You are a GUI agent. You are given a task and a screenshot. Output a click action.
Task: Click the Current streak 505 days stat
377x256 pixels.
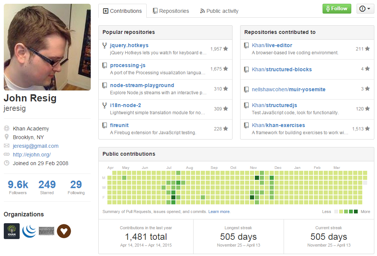pyautogui.click(x=329, y=237)
